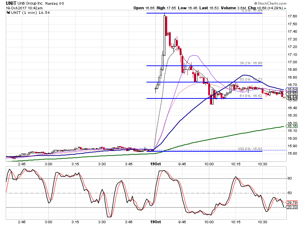Click the Volume 3.6M reading
Viewport: 303px width, 225px height.
click(233, 8)
